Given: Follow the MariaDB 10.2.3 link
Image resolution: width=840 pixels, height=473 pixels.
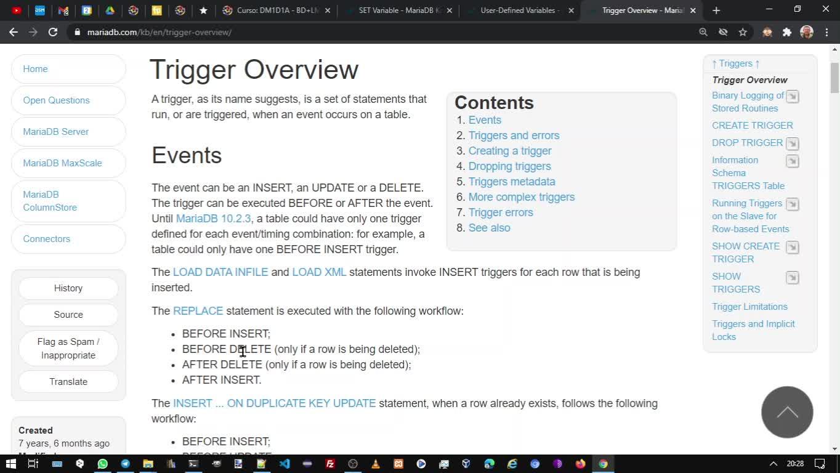Looking at the screenshot, I should coord(213,219).
